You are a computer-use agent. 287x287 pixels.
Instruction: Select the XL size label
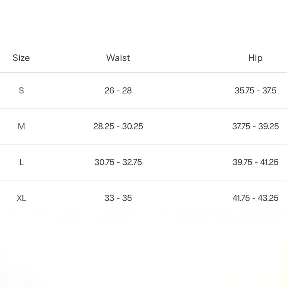[x=21, y=198]
